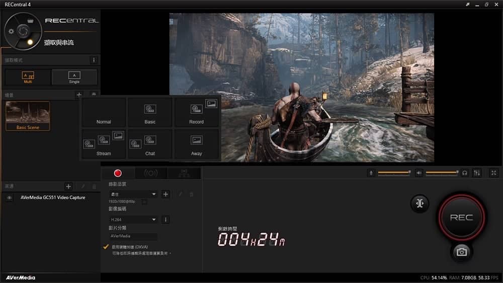Open the settings gear in the circular menu
The image size is (503, 283).
click(11, 31)
